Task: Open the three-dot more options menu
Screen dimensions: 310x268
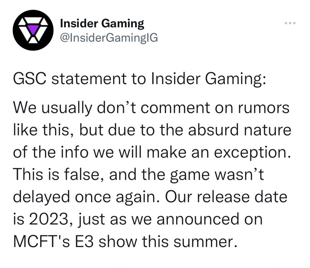Action: 290,23
